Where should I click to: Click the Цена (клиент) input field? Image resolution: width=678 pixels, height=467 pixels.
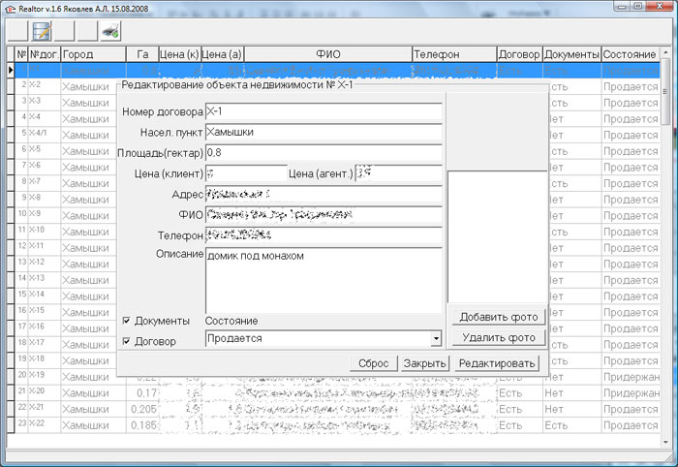tap(246, 173)
